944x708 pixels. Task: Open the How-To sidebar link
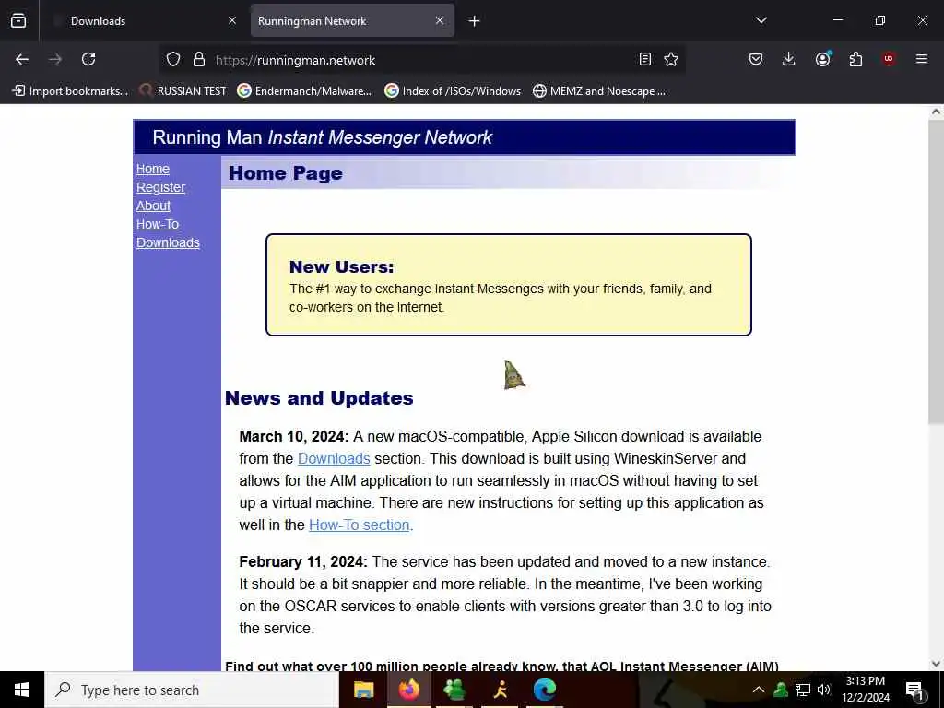click(157, 224)
